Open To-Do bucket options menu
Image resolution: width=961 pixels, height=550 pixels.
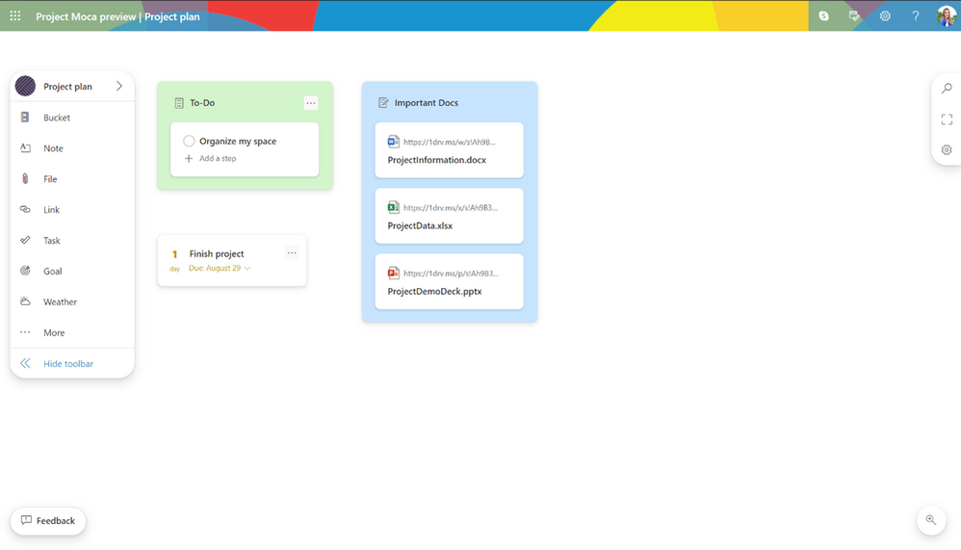[311, 103]
